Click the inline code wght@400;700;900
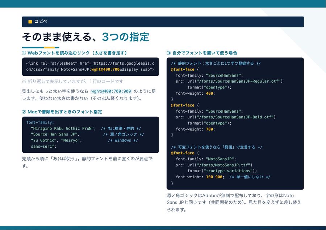The width and height of the screenshot is (326, 230). click(111, 91)
